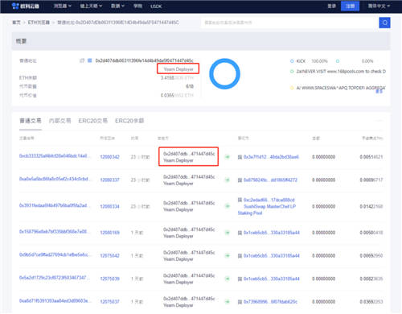Open block 12080337
Viewport: 402px width, 314px height.
coord(109,180)
